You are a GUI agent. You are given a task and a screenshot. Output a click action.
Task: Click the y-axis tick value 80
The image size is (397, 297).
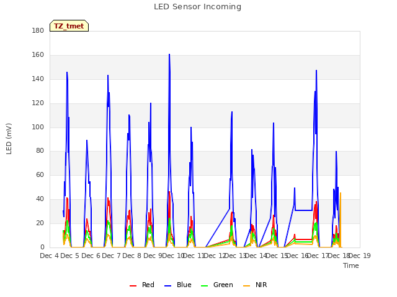click(x=40, y=151)
